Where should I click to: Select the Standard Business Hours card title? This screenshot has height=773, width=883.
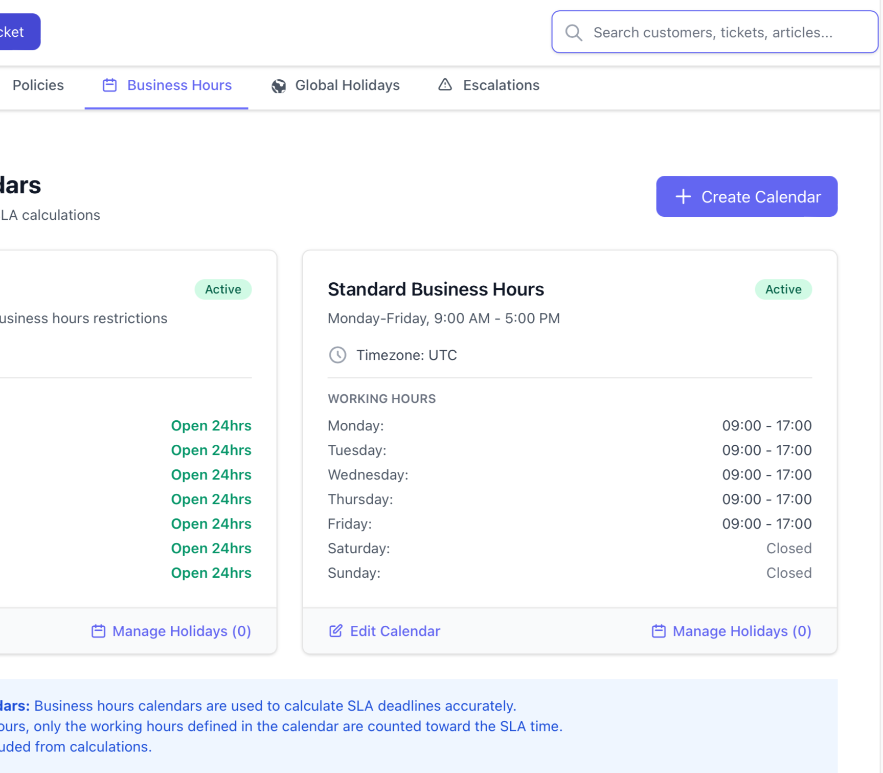point(436,289)
